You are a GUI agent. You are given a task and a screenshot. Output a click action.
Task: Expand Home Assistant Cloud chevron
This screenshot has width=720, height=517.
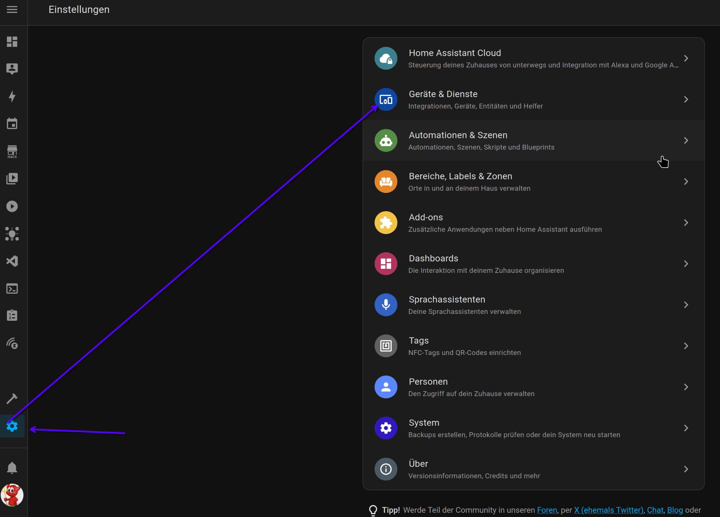[686, 58]
